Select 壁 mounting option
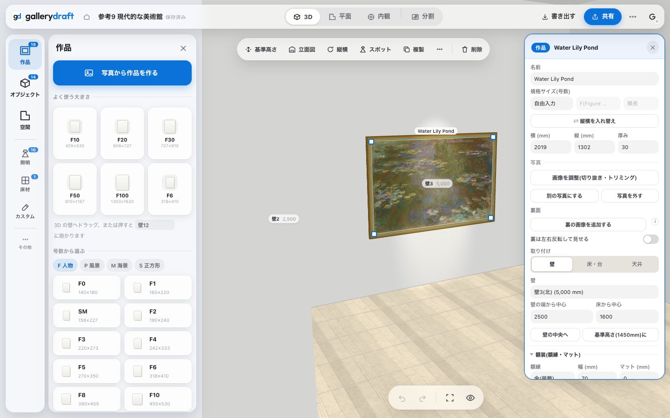The image size is (670, 418). 552,264
